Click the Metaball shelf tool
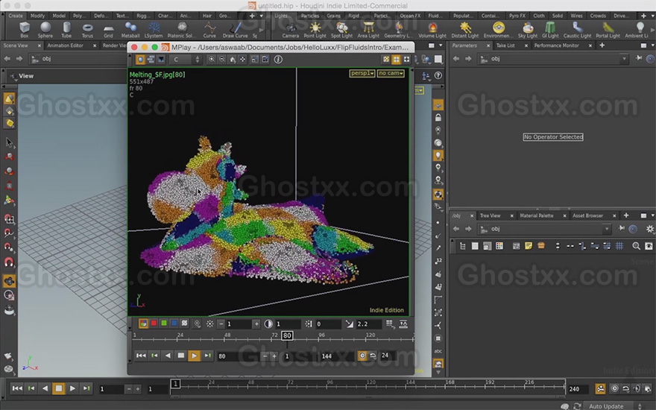Viewport: 656px width, 410px height. [130, 29]
